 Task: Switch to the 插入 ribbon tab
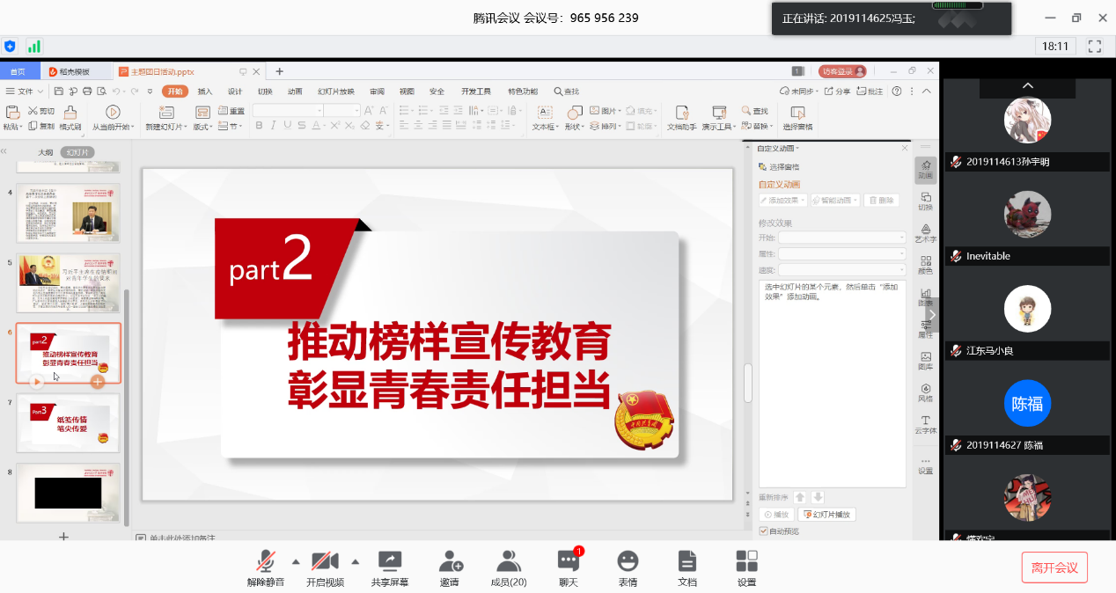click(x=205, y=92)
